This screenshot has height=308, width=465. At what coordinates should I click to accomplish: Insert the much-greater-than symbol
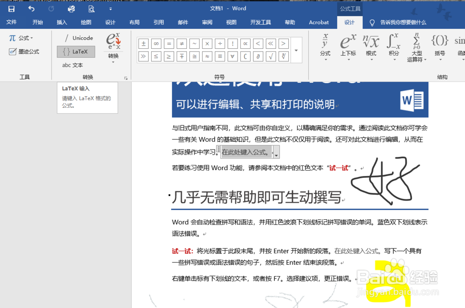[144, 56]
